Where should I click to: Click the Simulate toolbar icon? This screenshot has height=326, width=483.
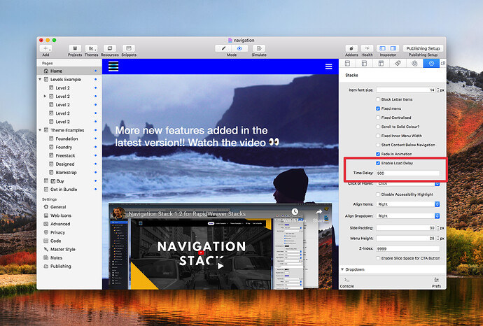(259, 48)
